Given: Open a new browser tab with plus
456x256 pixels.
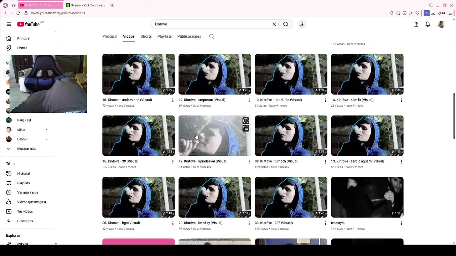Looking at the screenshot, I should (112, 5).
